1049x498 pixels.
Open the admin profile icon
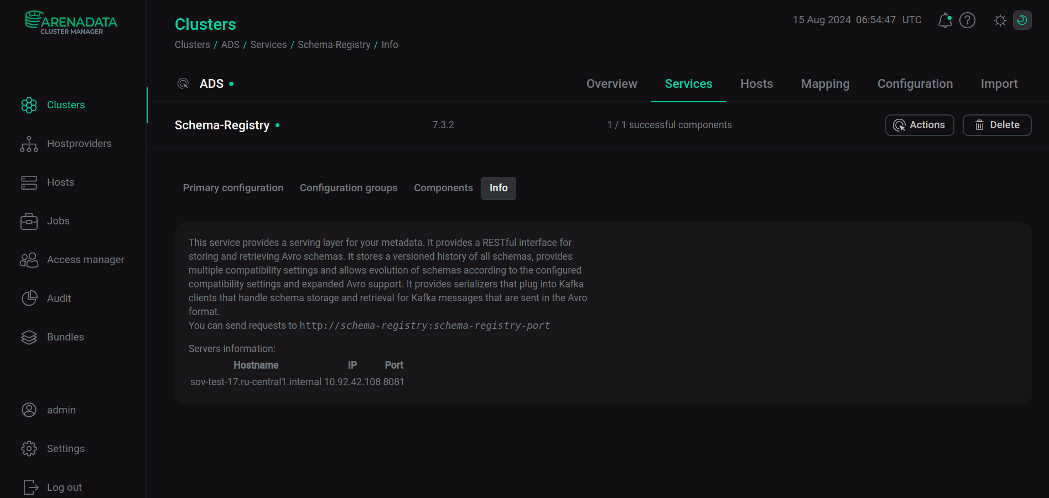click(29, 410)
